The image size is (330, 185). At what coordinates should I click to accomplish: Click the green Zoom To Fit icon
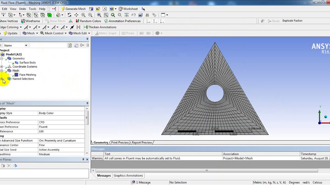113,15
